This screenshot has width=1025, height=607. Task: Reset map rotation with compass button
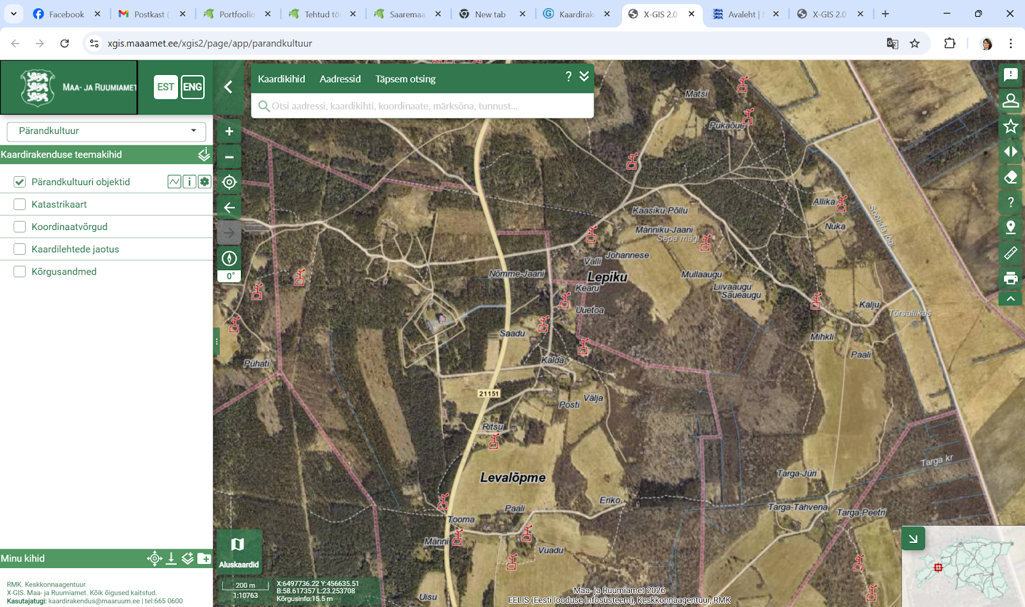[x=229, y=259]
